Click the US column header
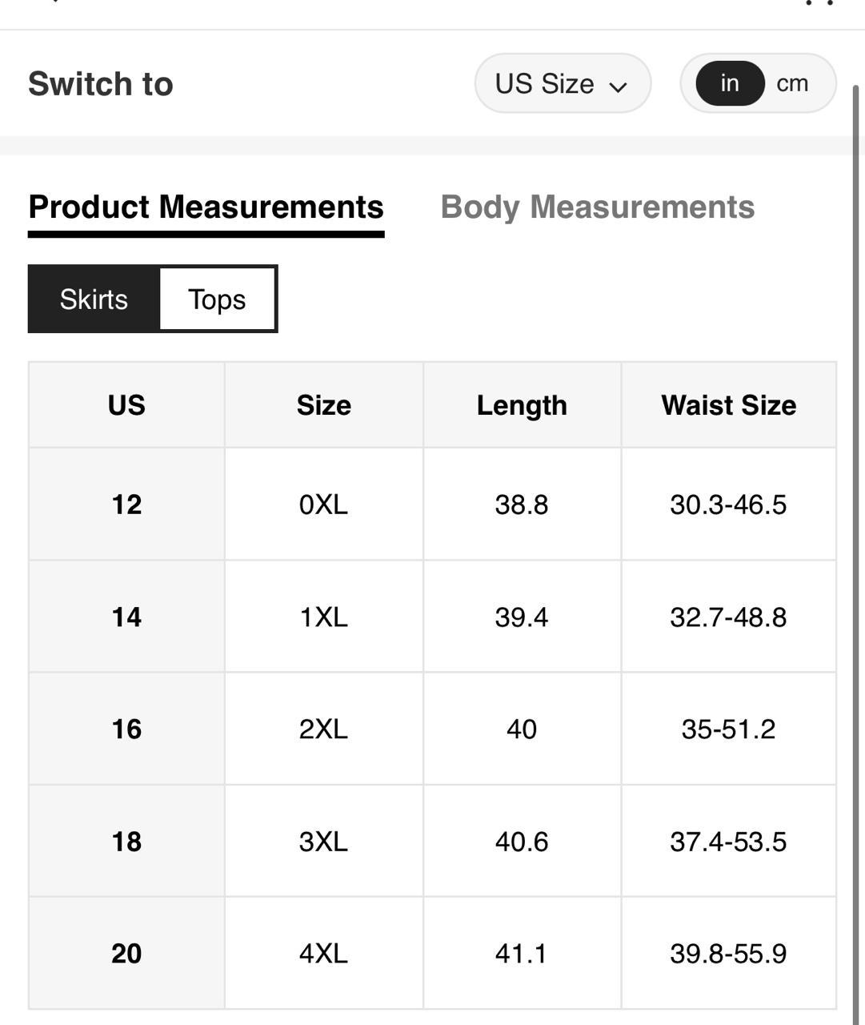The width and height of the screenshot is (865, 1025). click(x=126, y=405)
